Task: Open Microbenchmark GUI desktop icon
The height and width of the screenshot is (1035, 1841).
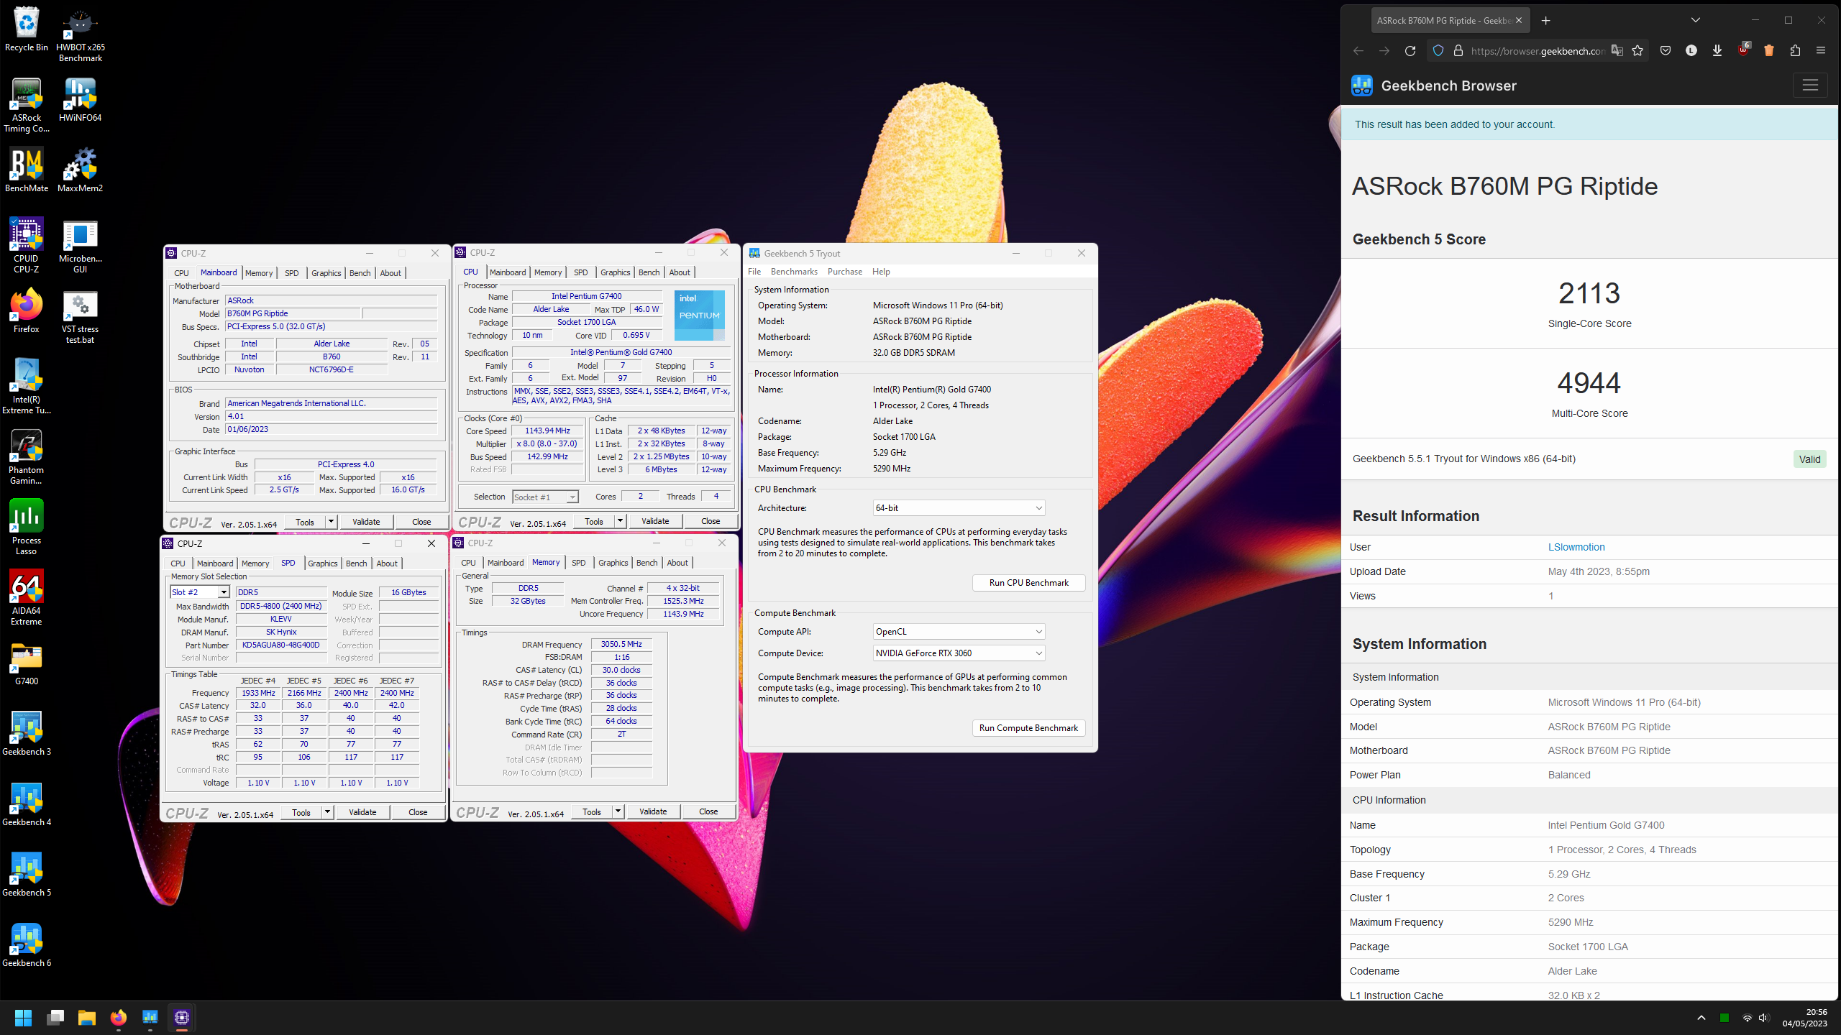Action: (80, 246)
